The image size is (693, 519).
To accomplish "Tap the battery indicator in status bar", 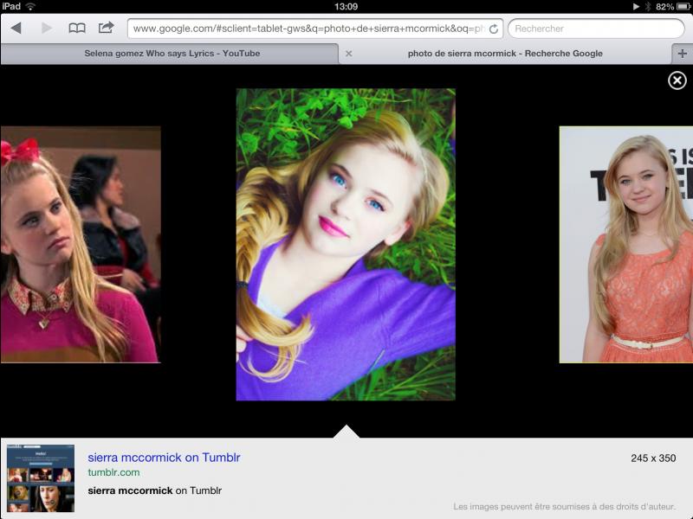I will pyautogui.click(x=678, y=6).
